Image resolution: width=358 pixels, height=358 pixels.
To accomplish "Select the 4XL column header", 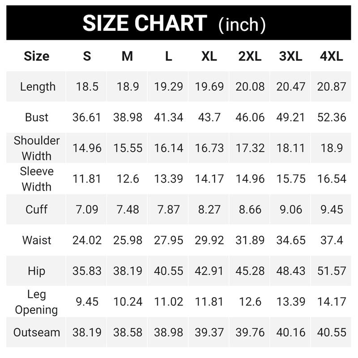I will tap(332, 56).
